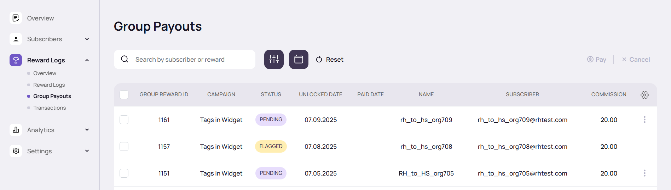Expand the Settings menu chevron

(x=87, y=151)
